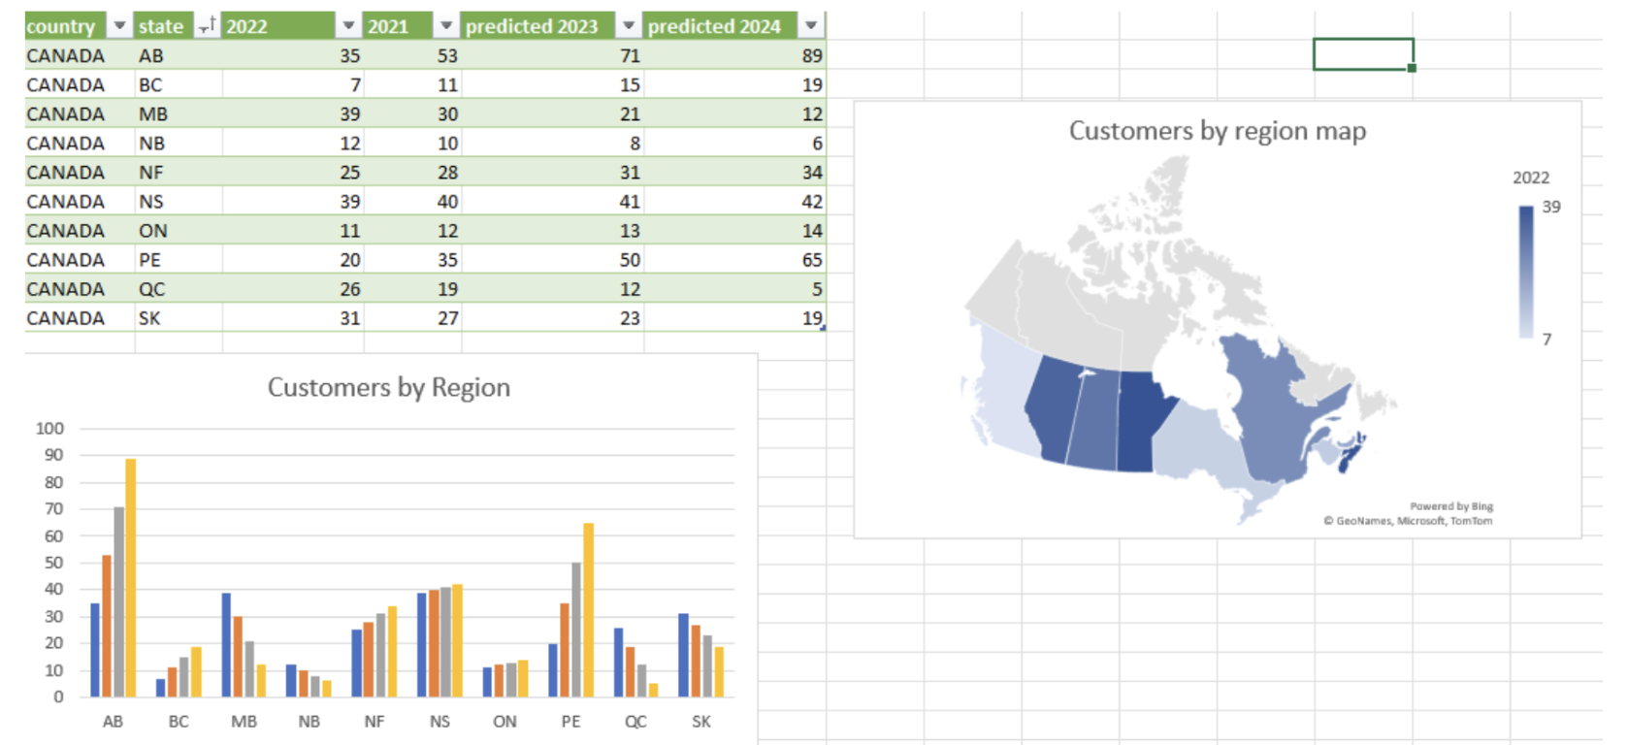Open the 2022 column filter dropdown
Image resolution: width=1628 pixels, height=745 pixels.
point(348,26)
